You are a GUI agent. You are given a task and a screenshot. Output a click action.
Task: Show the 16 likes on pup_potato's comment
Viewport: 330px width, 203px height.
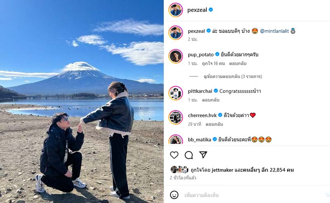click(x=213, y=64)
